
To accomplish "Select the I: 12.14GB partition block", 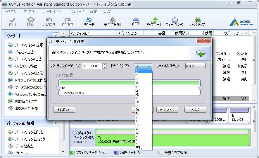I will click(239, 115).
